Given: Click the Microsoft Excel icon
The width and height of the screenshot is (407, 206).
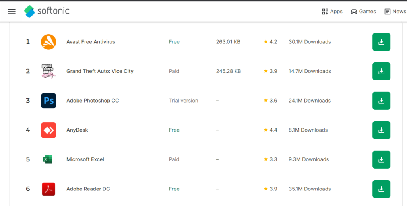Looking at the screenshot, I should tap(48, 159).
